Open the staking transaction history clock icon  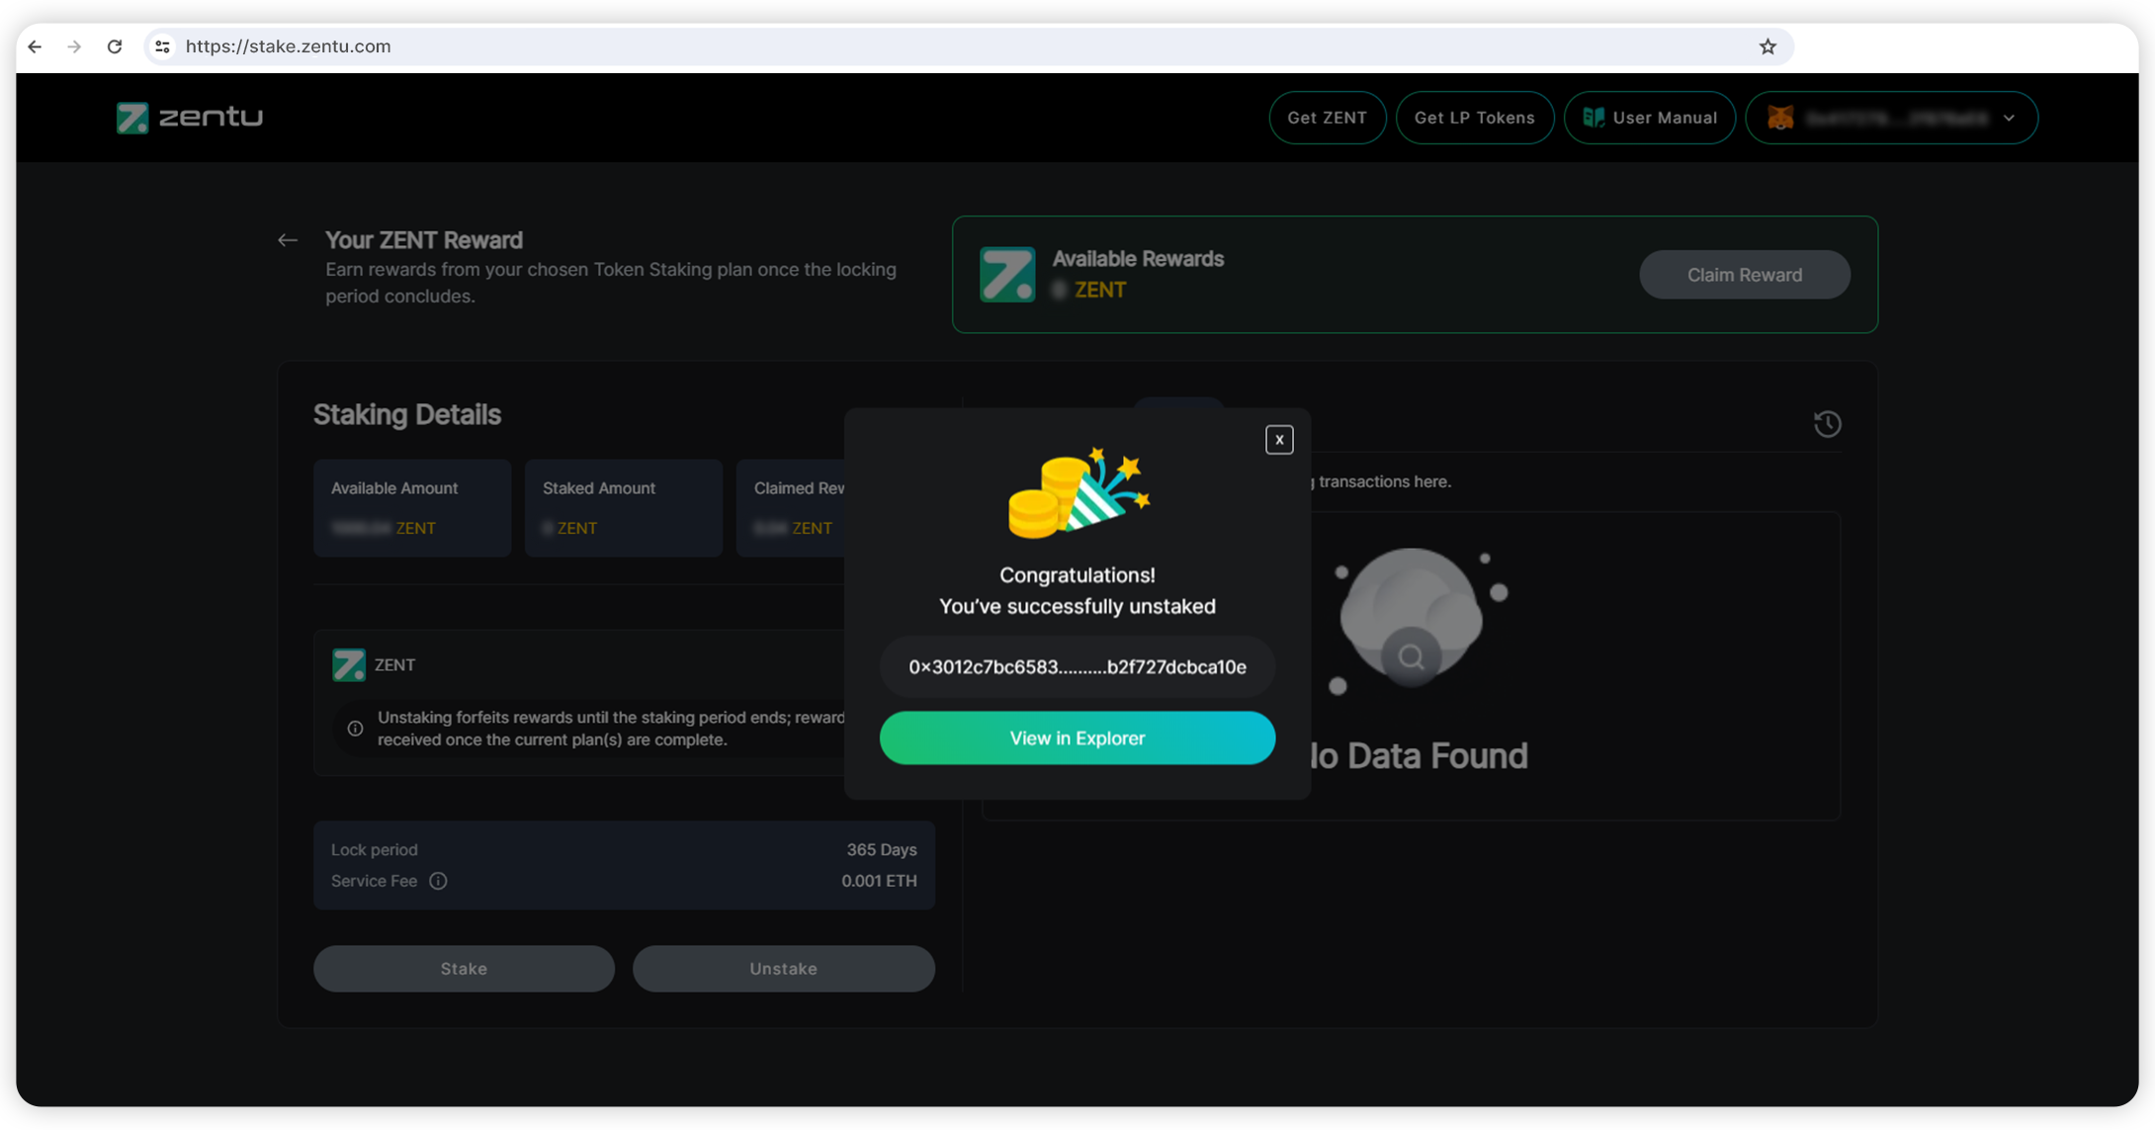pos(1827,424)
